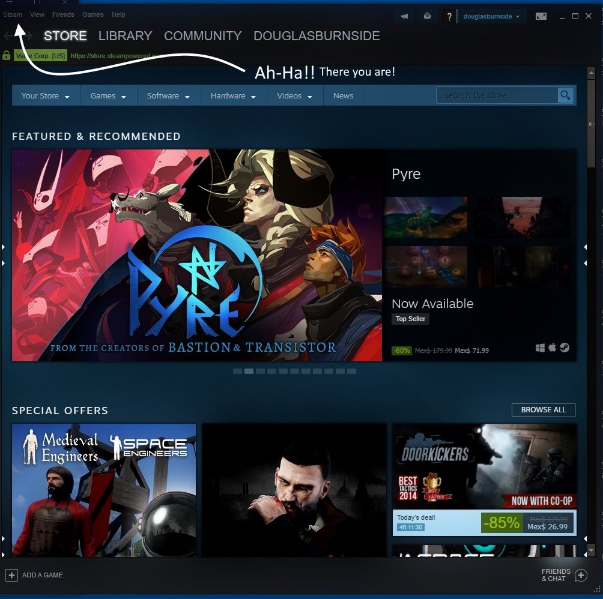Screen dimensions: 603x599
Task: Click the green secure padlock icon
Action: (x=6, y=55)
